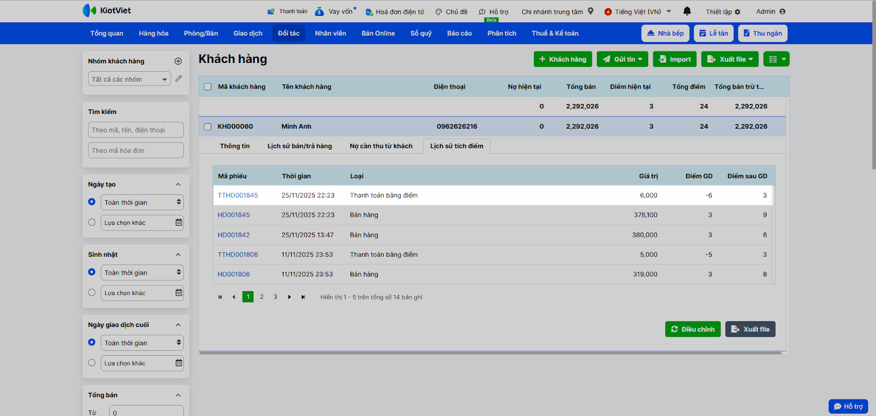Open calendar icon under Sinh nhật
876x416 pixels.
point(178,293)
